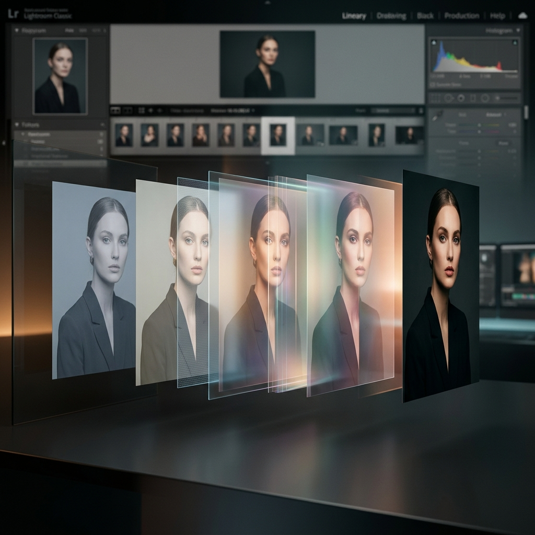This screenshot has height=535, width=535.
Task: Select the first single-view mode icon in toolbar
Action: [x=115, y=110]
